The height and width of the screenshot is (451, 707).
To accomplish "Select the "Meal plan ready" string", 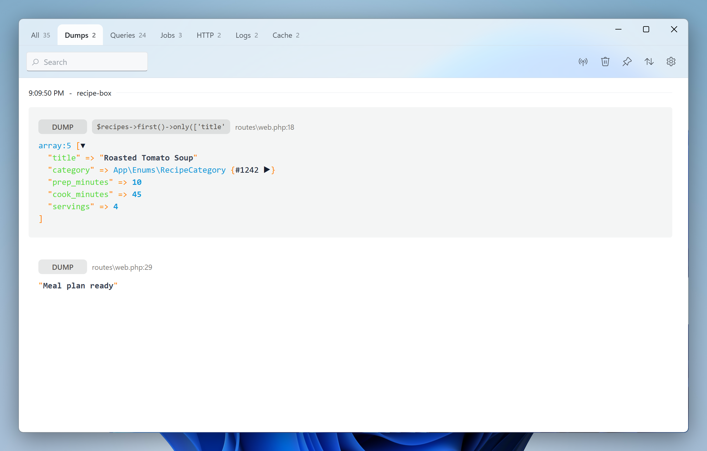I will tap(78, 286).
